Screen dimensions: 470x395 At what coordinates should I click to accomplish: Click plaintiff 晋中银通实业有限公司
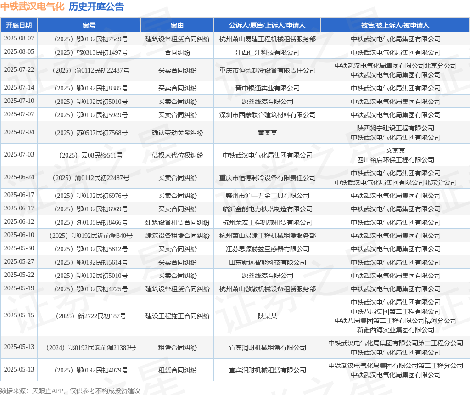click(x=268, y=88)
